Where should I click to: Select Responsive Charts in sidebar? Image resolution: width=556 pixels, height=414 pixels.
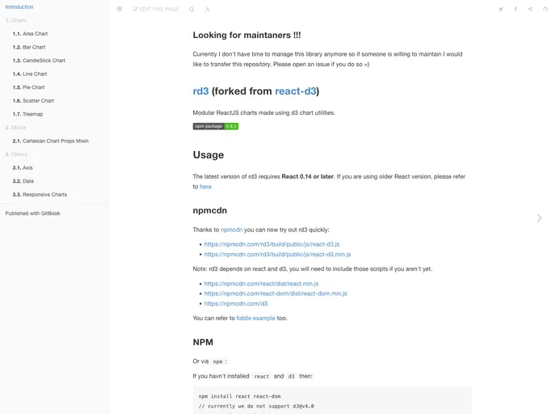pyautogui.click(x=44, y=195)
